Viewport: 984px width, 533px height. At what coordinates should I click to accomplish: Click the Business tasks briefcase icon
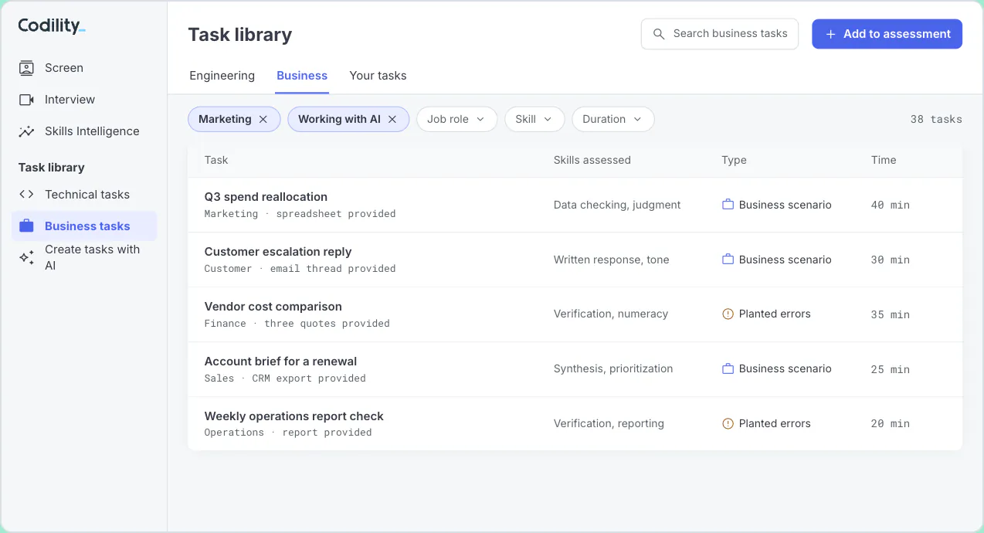[x=26, y=226]
